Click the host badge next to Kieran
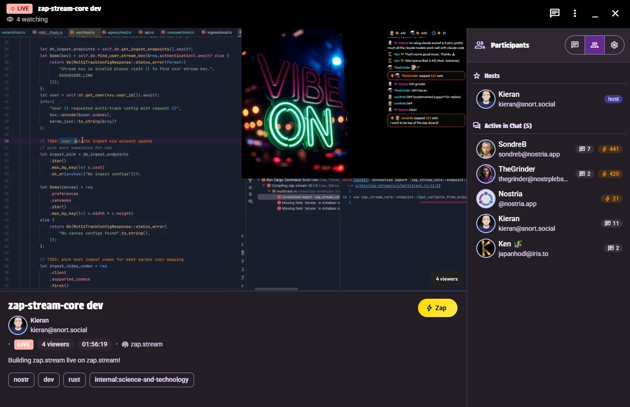 [x=613, y=99]
